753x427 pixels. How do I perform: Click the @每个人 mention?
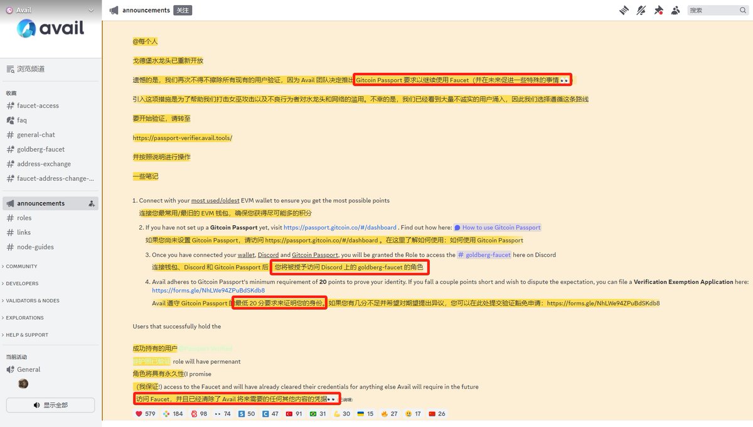[145, 41]
